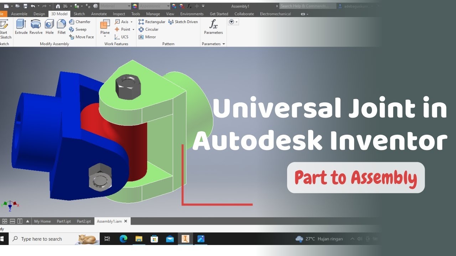
Task: Open the fx Parameters dialog
Action: [x=213, y=27]
